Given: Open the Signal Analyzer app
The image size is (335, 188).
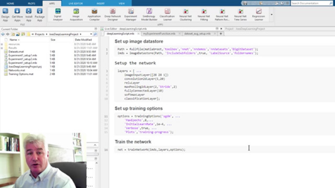Looking at the screenshot, I should [x=58, y=14].
